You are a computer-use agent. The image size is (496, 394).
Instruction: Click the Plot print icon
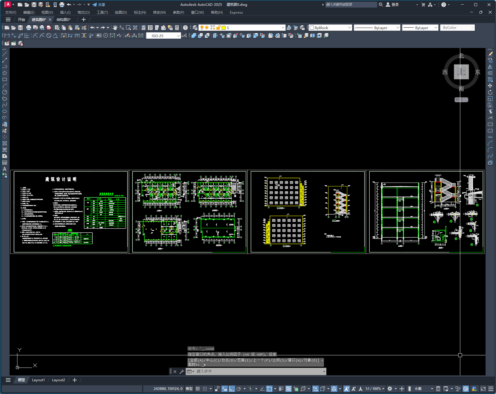pos(28,28)
